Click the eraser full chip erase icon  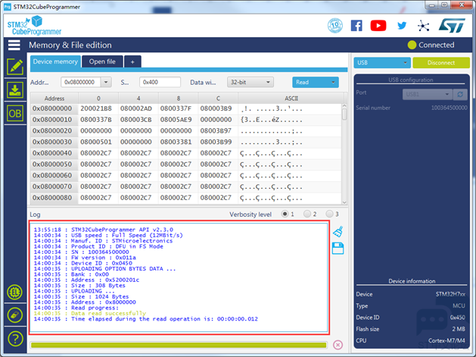[x=15, y=315]
